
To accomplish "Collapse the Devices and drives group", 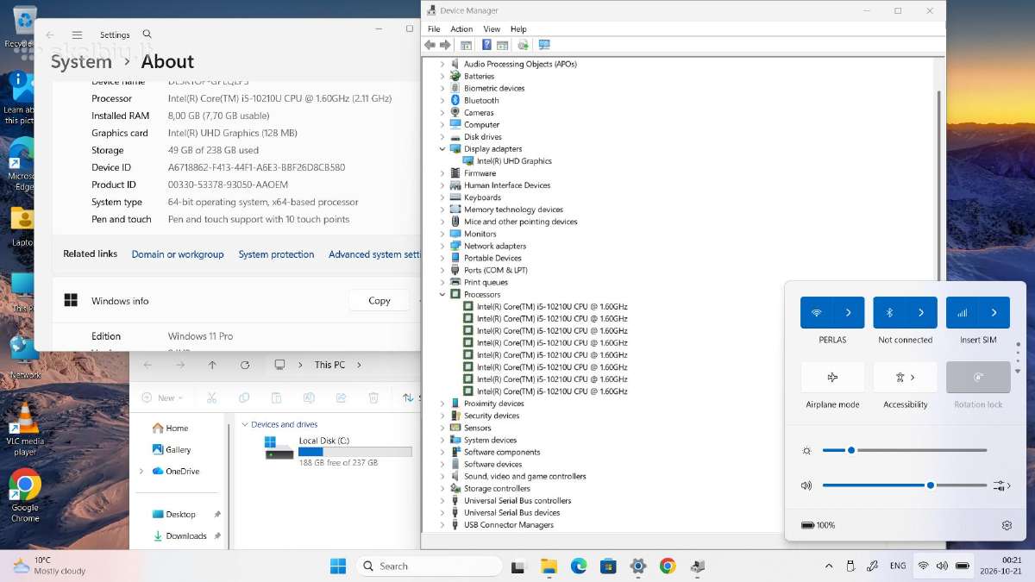I will (245, 424).
